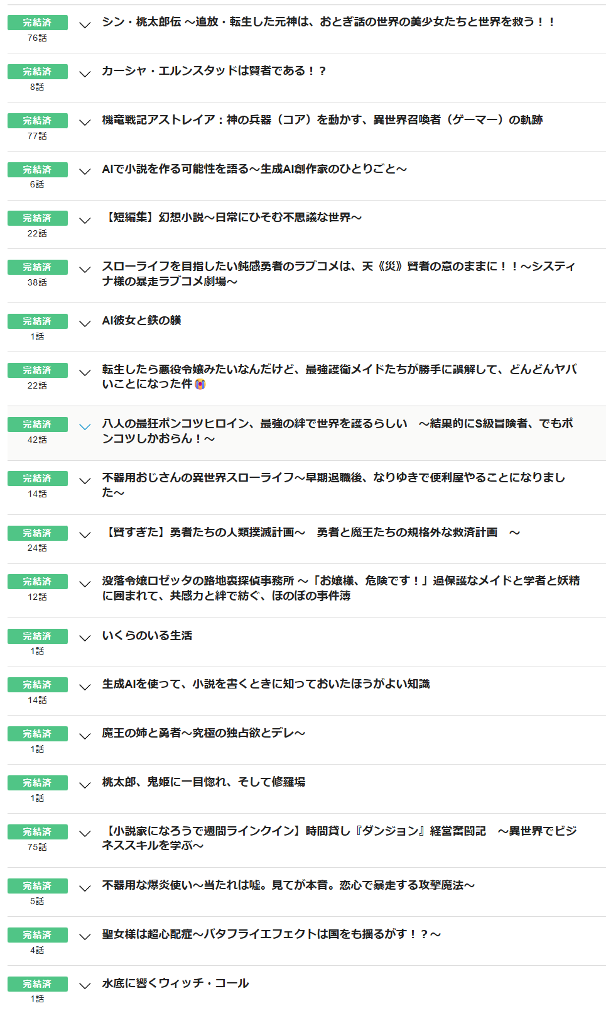Expand chevron beside 聖女様は超心配症
Image resolution: width=606 pixels, height=1013 pixels.
point(85,937)
